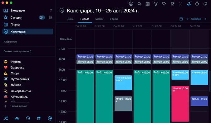
Task: Open Monday Работа 09:00 event
Action: point(85,97)
